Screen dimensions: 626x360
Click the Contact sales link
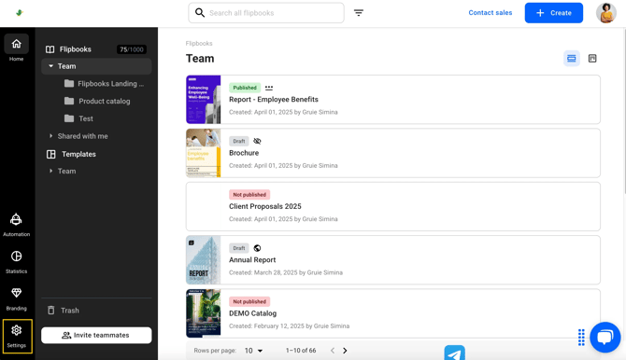[491, 13]
